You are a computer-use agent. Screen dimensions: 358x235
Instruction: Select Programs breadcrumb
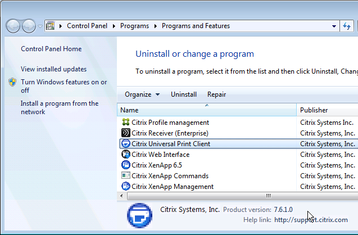pyautogui.click(x=134, y=26)
